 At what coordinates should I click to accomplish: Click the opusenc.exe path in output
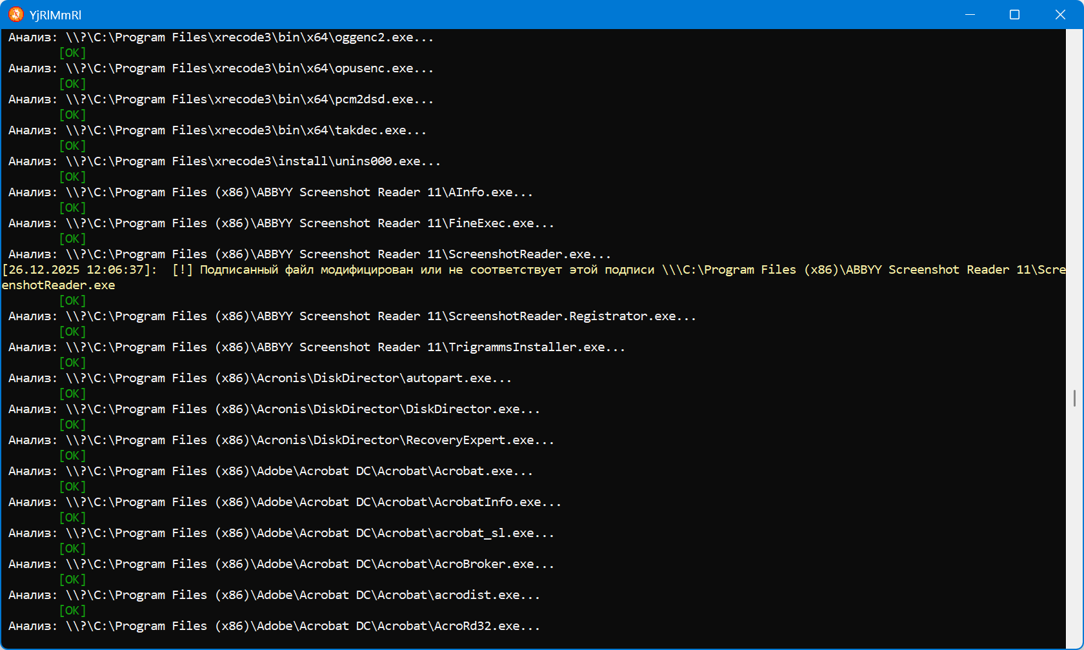249,68
